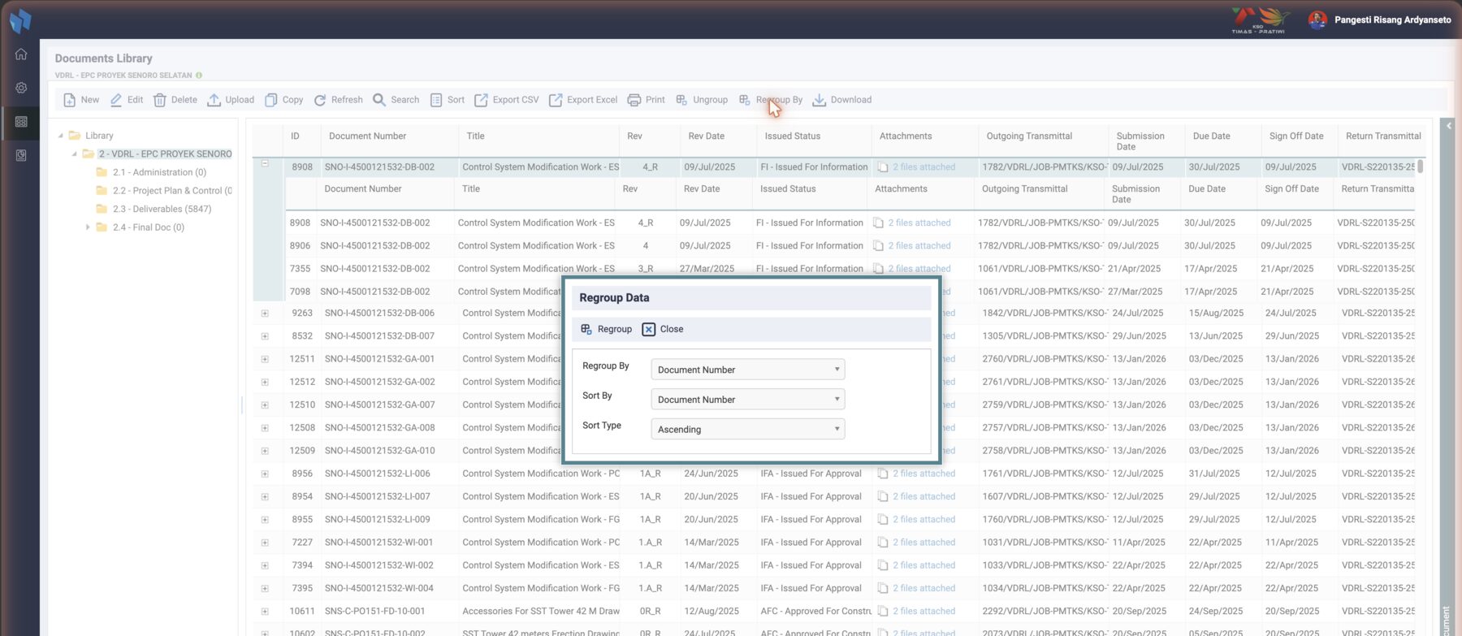Click the New document toolbar button
1462x636 pixels.
click(x=81, y=100)
